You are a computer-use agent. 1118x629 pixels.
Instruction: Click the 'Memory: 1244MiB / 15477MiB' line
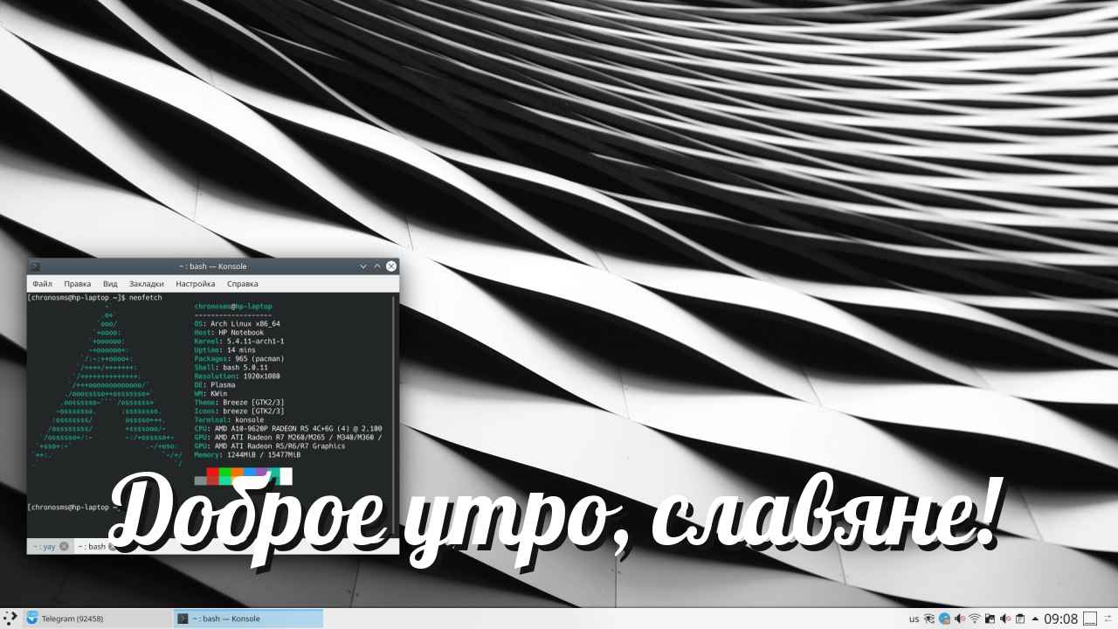tap(247, 455)
